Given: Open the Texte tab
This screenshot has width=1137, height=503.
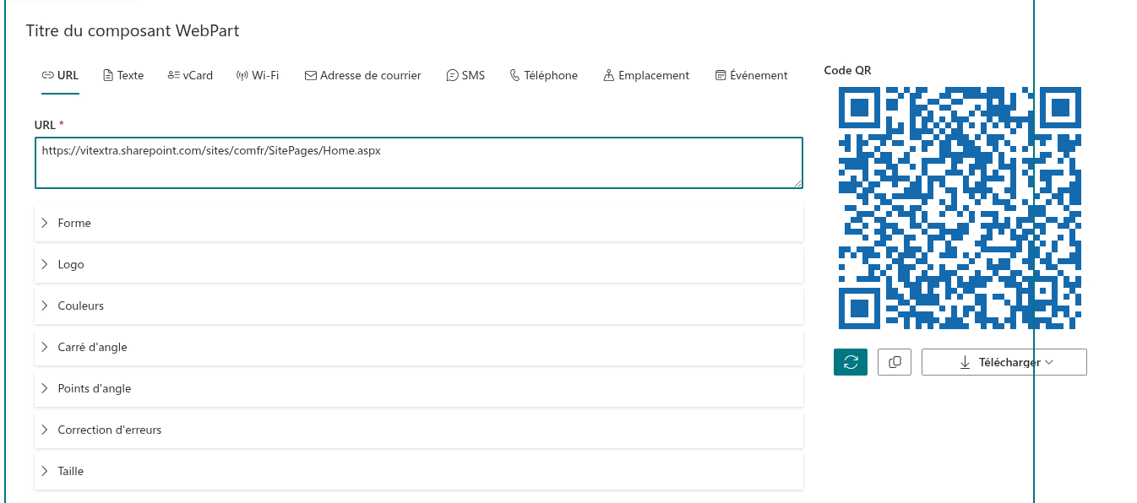Looking at the screenshot, I should (x=123, y=75).
